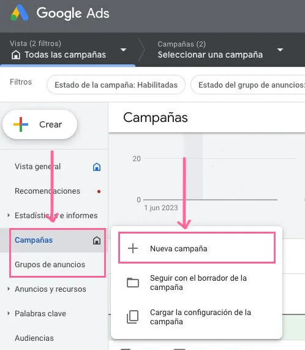The image size is (305, 350).
Task: Open the Todas las campañas view dropdown arrow
Action: tap(123, 50)
